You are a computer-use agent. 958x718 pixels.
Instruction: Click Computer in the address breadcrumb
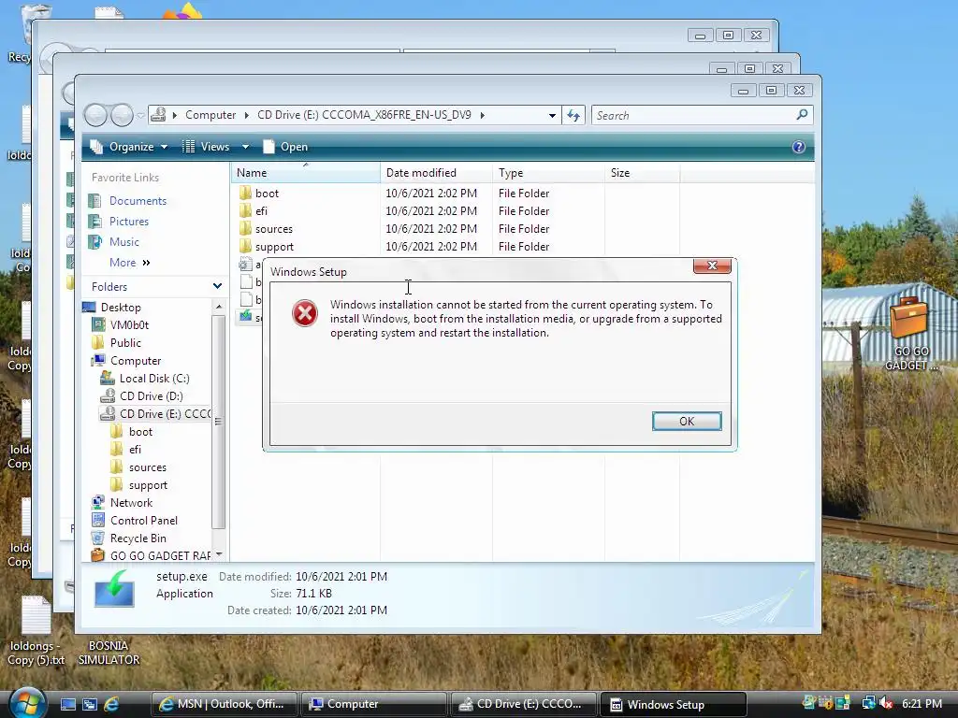click(210, 115)
